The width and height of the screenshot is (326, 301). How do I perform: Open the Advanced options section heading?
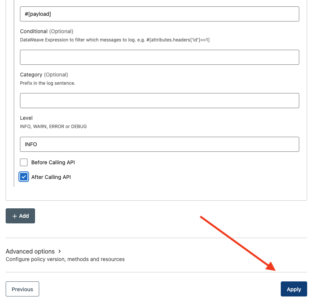pyautogui.click(x=30, y=251)
